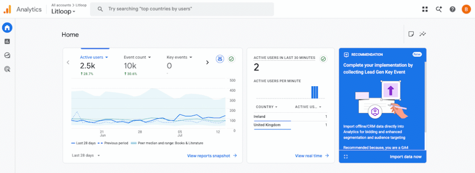
Task: Open the Country dimension dropdown
Action: [x=267, y=107]
